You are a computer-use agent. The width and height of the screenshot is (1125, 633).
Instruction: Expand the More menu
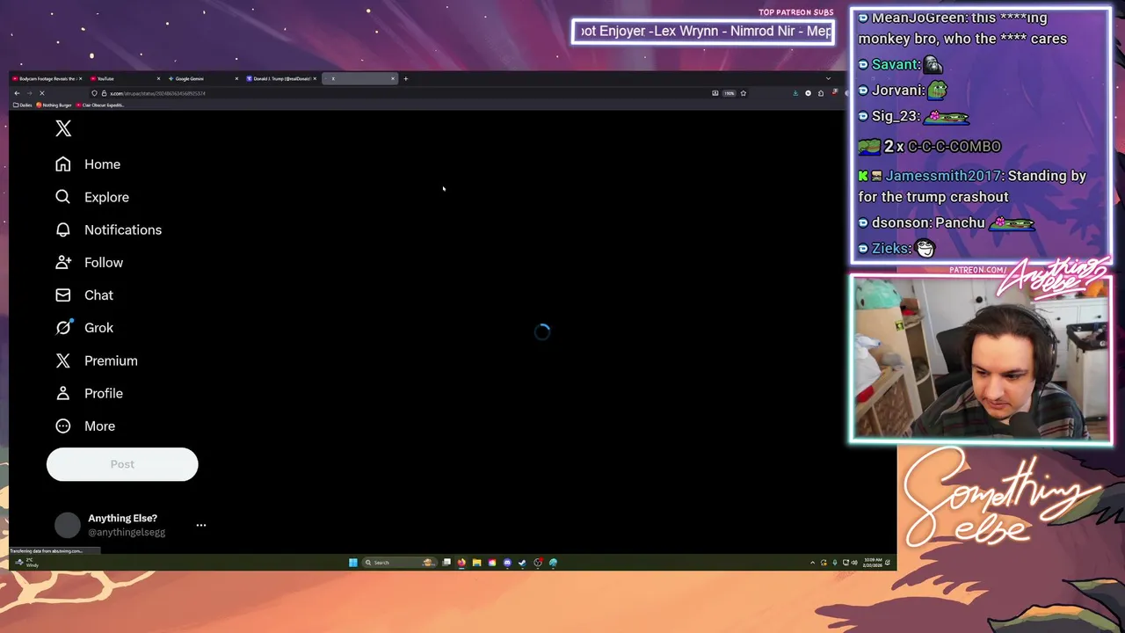click(x=85, y=426)
